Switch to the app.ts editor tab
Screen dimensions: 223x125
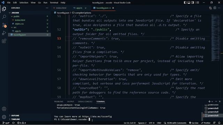(79, 8)
